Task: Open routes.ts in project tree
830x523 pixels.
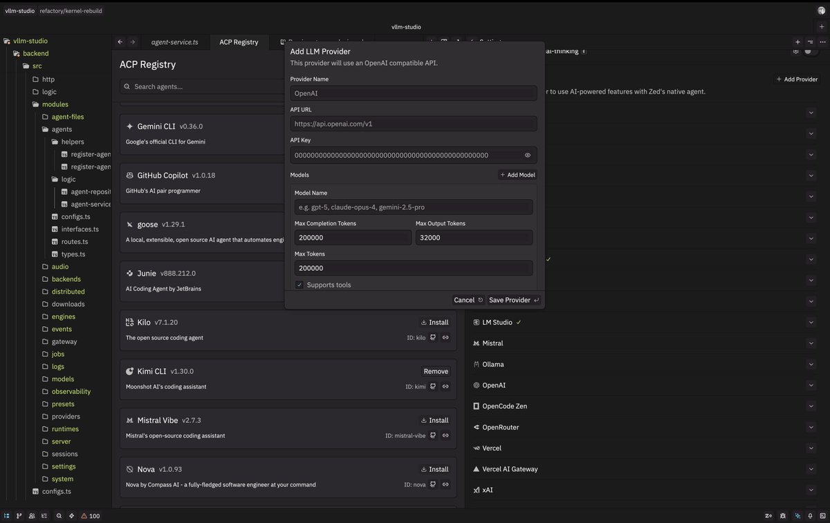Action: 74,242
